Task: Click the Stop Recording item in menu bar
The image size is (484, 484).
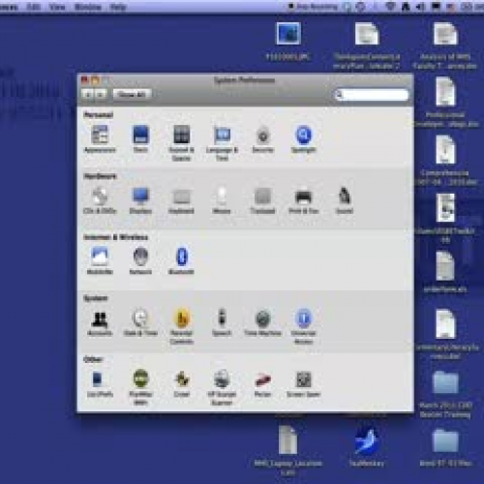Action: click(x=313, y=7)
